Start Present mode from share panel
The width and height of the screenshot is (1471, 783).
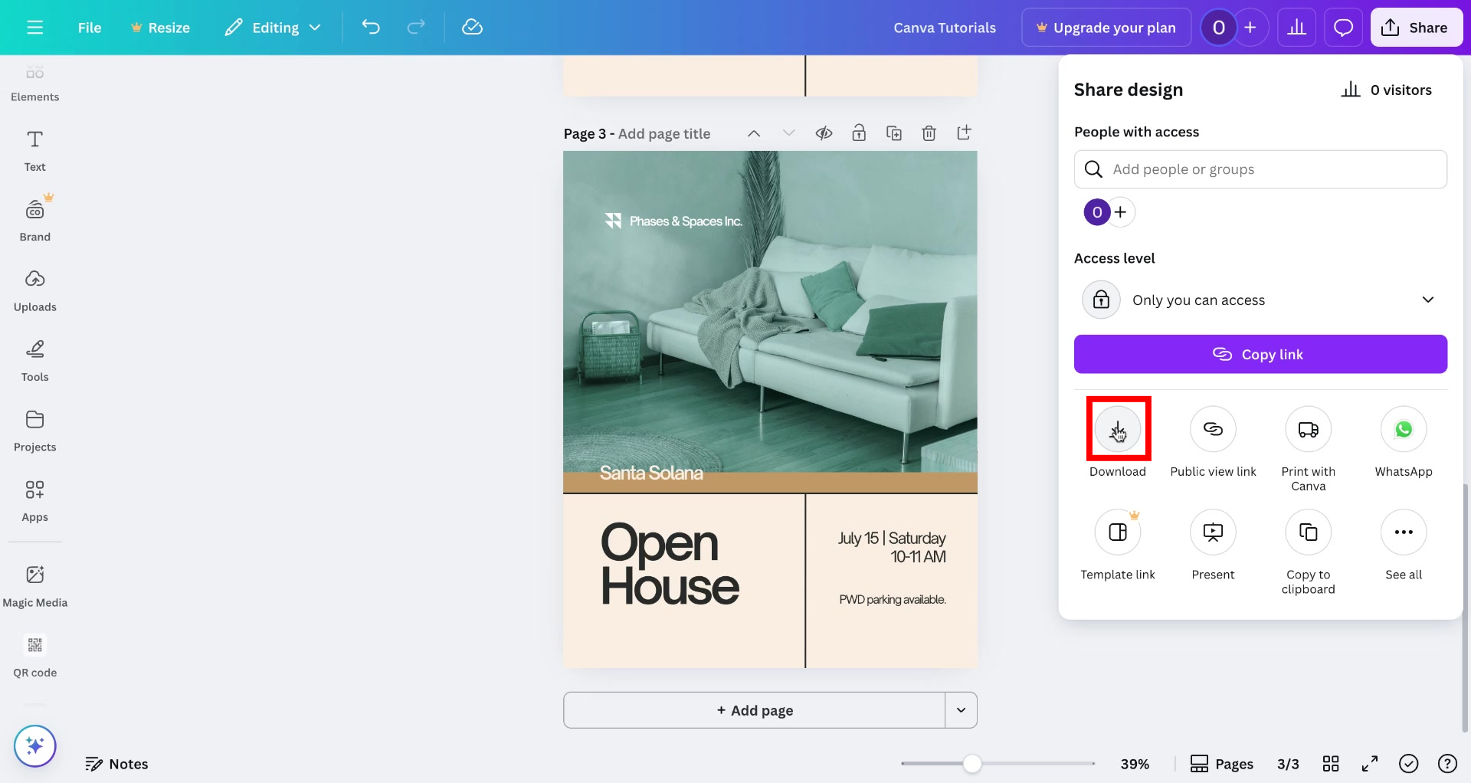pos(1213,532)
